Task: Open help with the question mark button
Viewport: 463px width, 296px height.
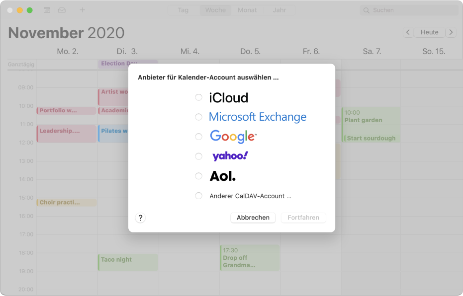Action: (x=141, y=218)
